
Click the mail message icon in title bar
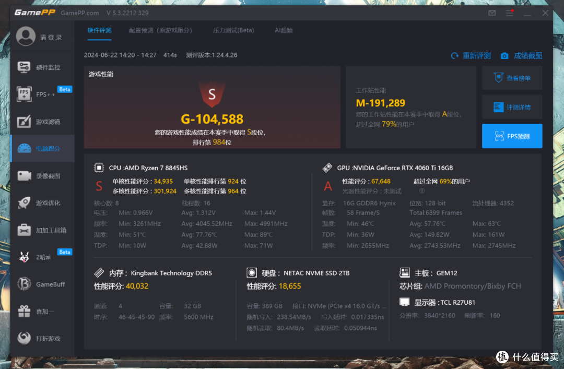point(492,13)
